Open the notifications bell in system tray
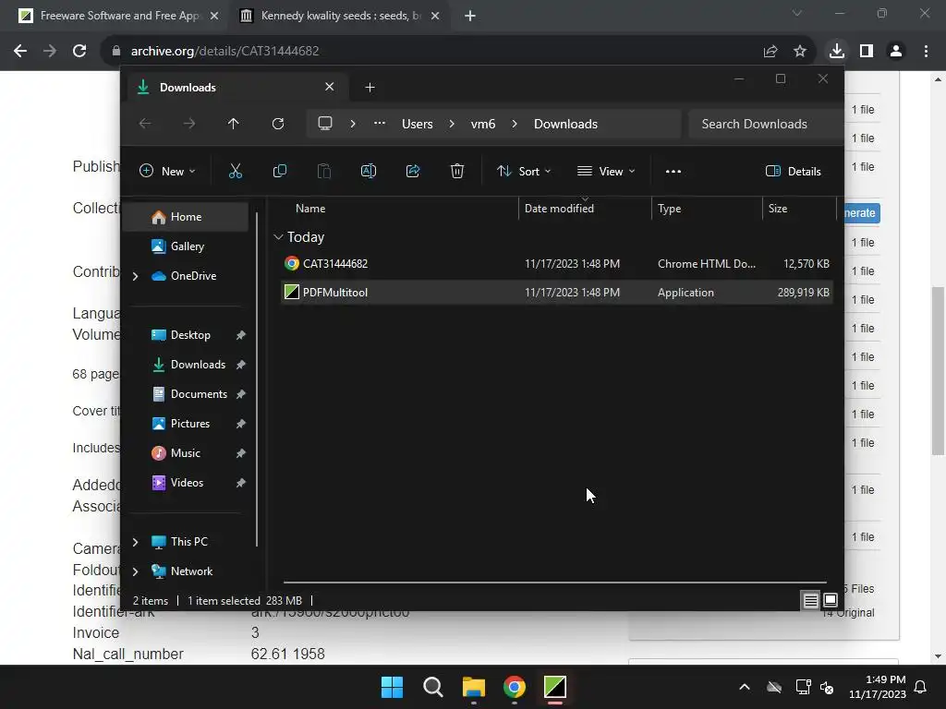The image size is (946, 709). pyautogui.click(x=921, y=687)
